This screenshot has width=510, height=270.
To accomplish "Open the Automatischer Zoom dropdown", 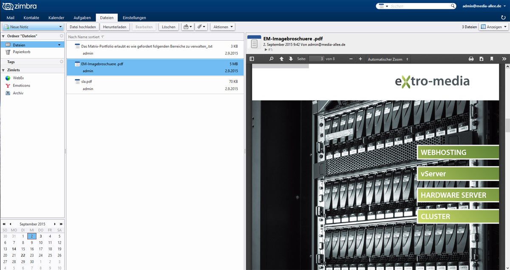I will (388, 59).
